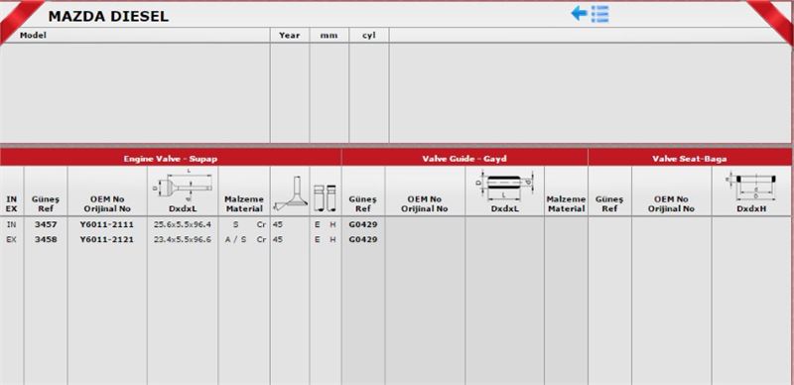This screenshot has width=794, height=385.
Task: Click Malzeme Material header under Engine Valve
Action: coord(243,204)
